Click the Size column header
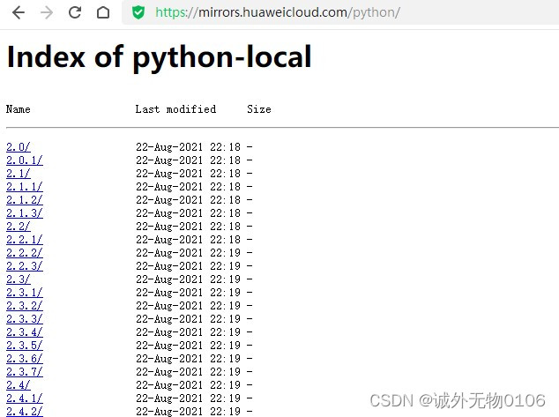Image resolution: width=559 pixels, height=417 pixels. (259, 109)
